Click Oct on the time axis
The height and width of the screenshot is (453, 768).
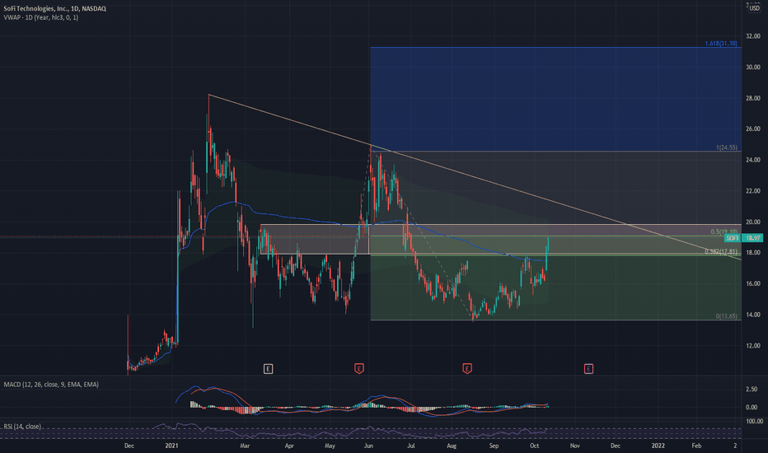(x=534, y=446)
